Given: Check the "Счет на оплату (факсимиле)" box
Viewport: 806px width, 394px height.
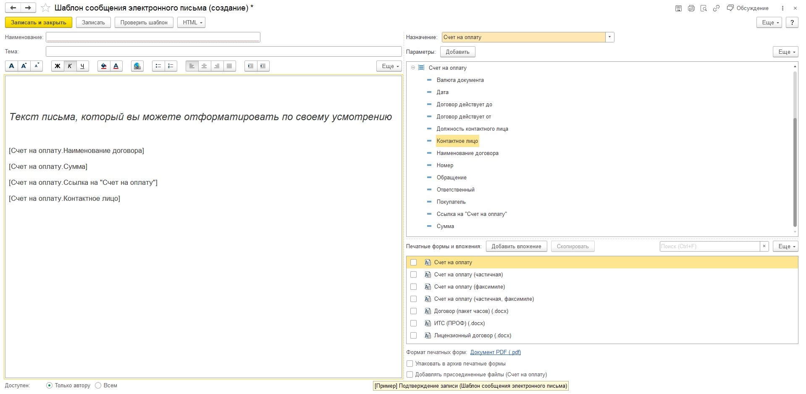Looking at the screenshot, I should pos(414,287).
